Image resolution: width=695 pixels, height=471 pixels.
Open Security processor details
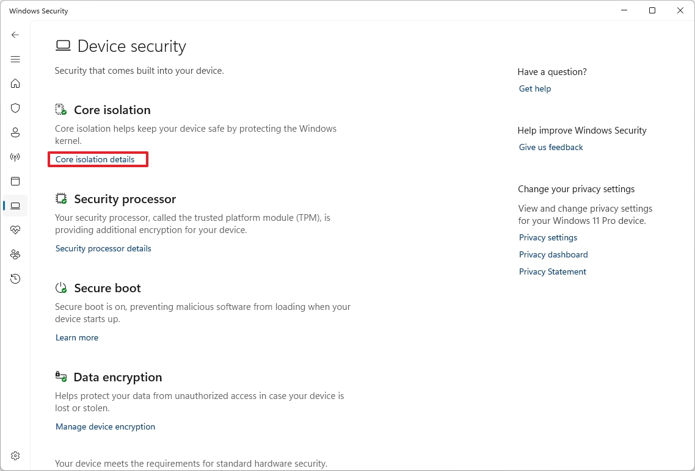pyautogui.click(x=103, y=248)
